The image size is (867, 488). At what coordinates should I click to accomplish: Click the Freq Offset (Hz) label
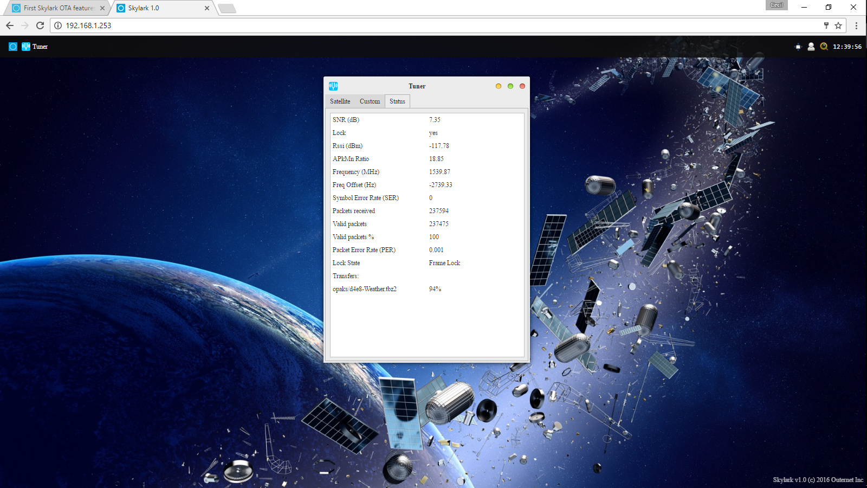354,185
